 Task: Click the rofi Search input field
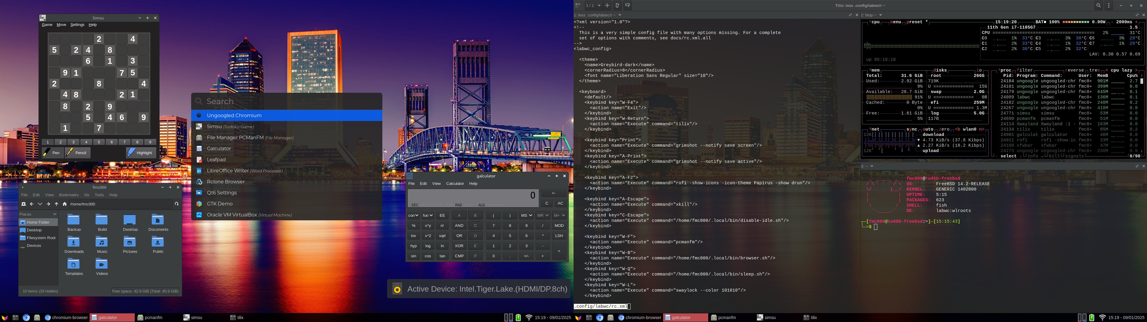[287, 101]
